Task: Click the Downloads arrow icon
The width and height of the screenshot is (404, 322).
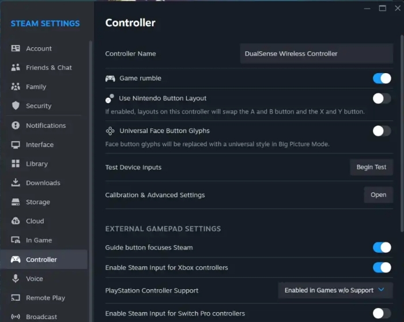Action: tap(16, 183)
